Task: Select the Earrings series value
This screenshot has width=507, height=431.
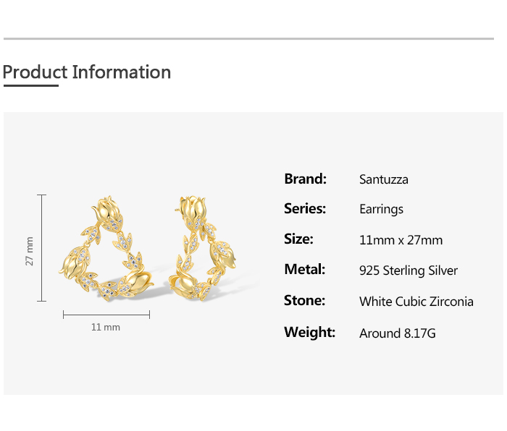Action: (x=381, y=210)
